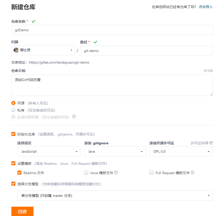Click the 仓库名称 gitDemo input field
The width and height of the screenshot is (224, 216).
coord(112,30)
